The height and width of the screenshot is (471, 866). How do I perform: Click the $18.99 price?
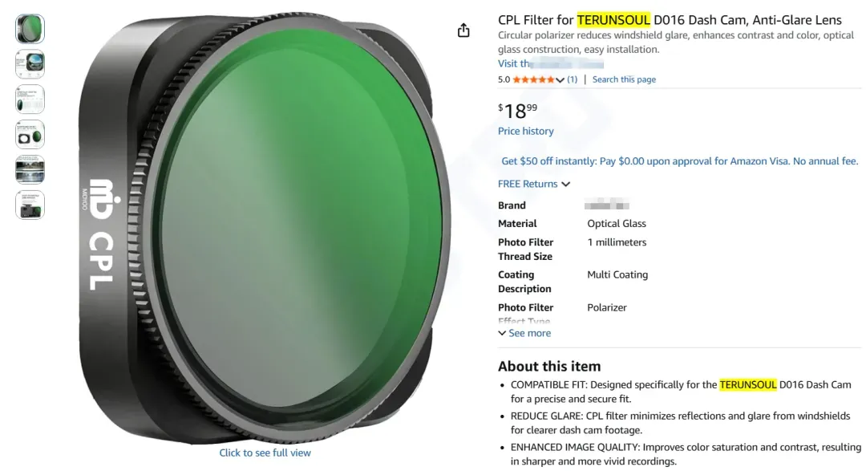517,111
